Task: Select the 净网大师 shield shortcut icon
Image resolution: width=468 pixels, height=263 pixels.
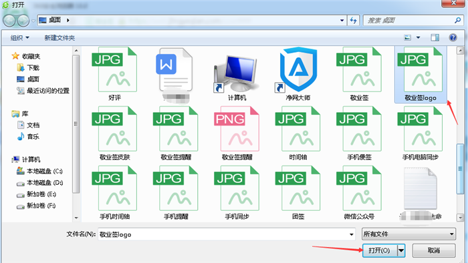Action: (x=298, y=69)
